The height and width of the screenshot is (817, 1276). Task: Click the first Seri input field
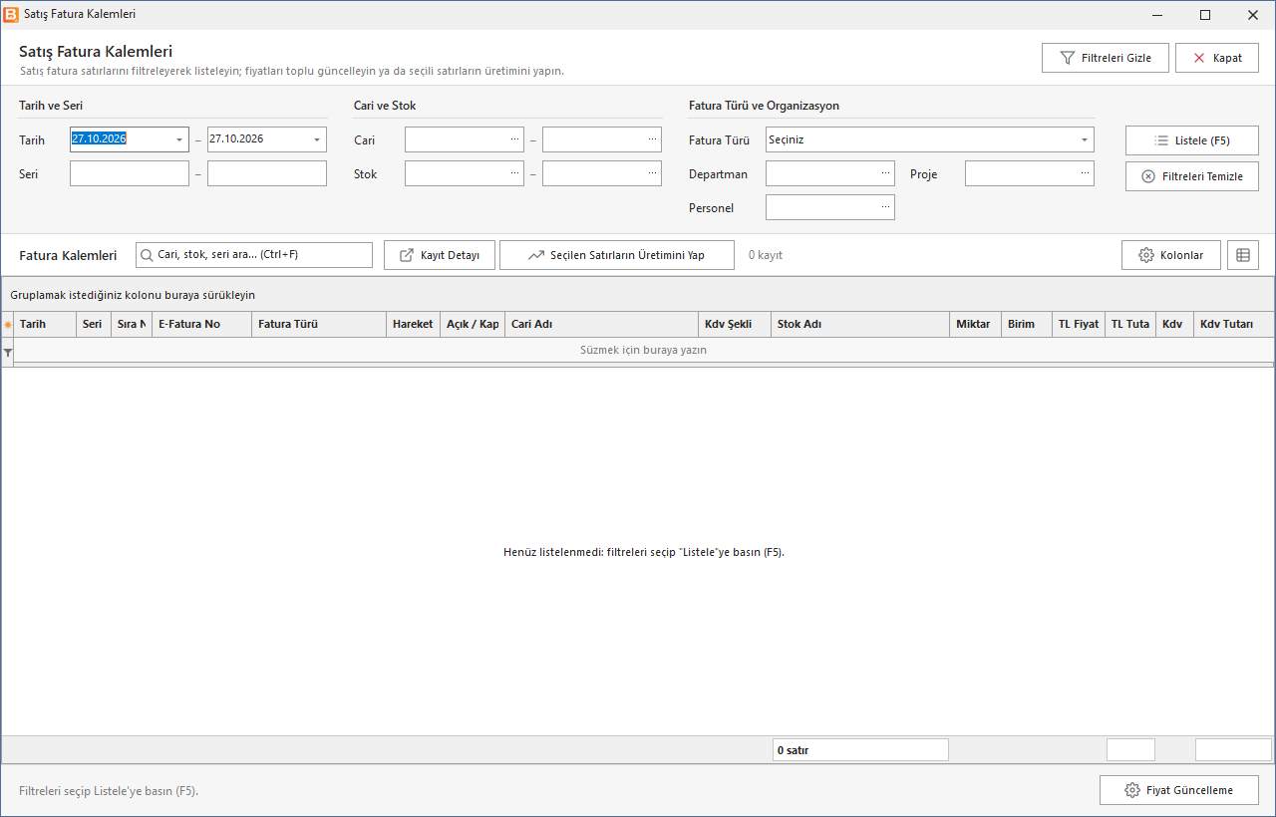click(130, 173)
